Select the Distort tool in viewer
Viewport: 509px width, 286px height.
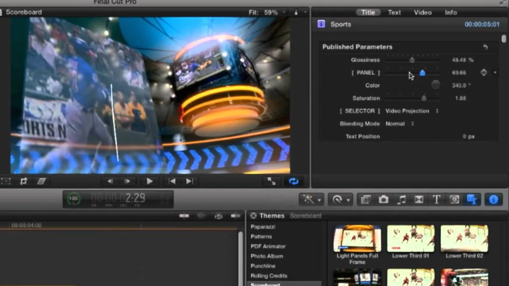[41, 182]
